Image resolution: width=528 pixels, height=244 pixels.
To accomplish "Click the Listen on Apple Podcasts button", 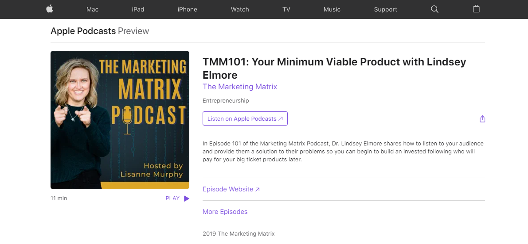I will point(245,118).
